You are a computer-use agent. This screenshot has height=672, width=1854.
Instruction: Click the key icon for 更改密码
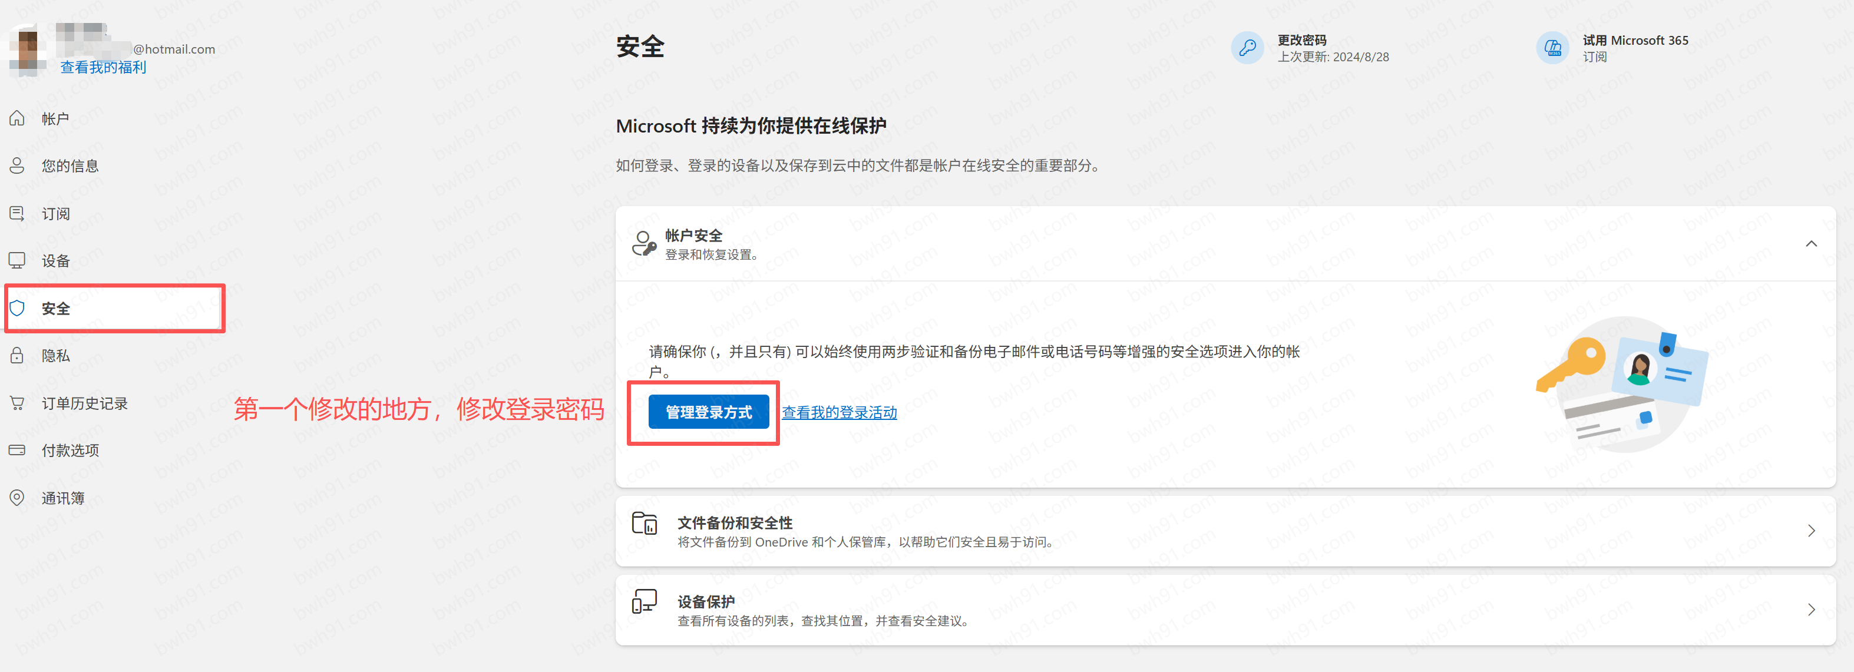coord(1247,48)
